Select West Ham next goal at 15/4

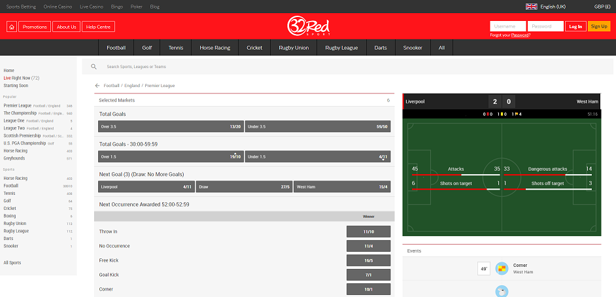click(342, 186)
